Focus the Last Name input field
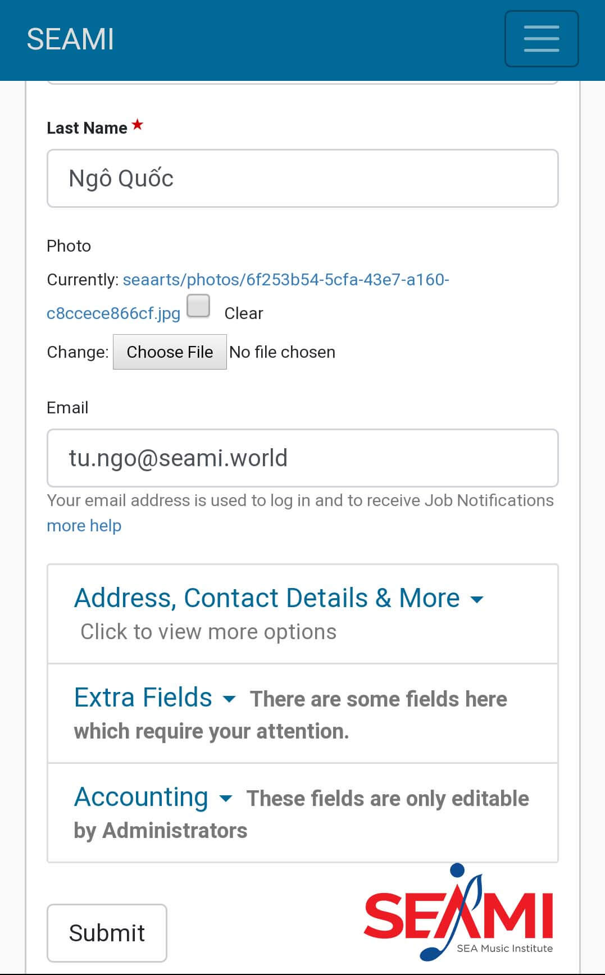 (302, 179)
